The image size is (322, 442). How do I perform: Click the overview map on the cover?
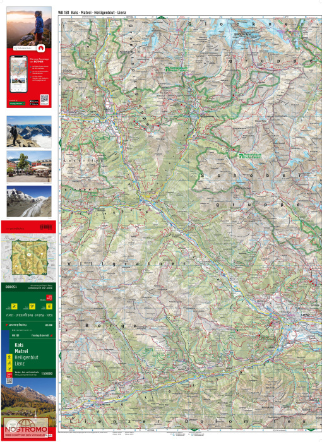29,257
